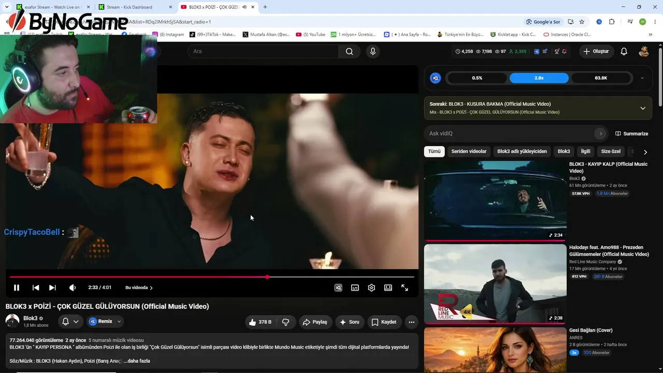Click the green 2,355 subscriber stat

pos(517,51)
